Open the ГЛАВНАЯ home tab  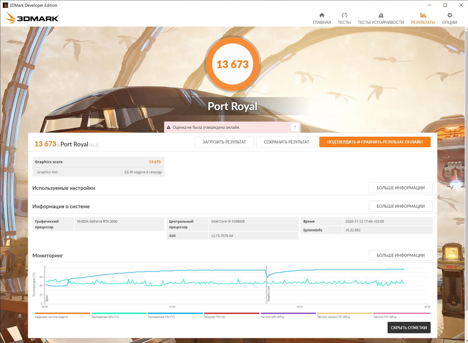point(322,19)
